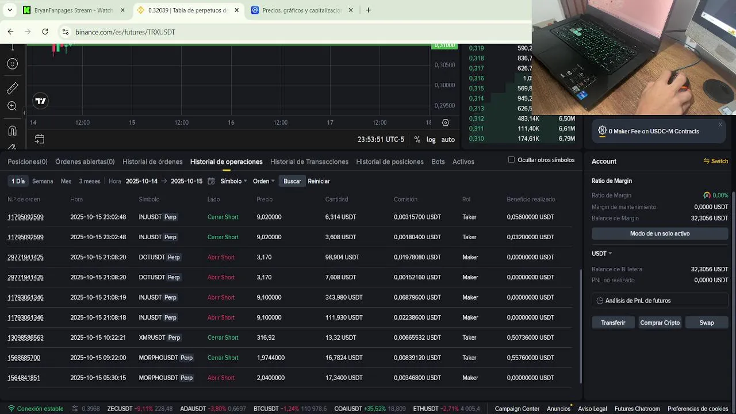Dismiss the Maker Fee banner
Image resolution: width=736 pixels, height=414 pixels.
pyautogui.click(x=720, y=124)
